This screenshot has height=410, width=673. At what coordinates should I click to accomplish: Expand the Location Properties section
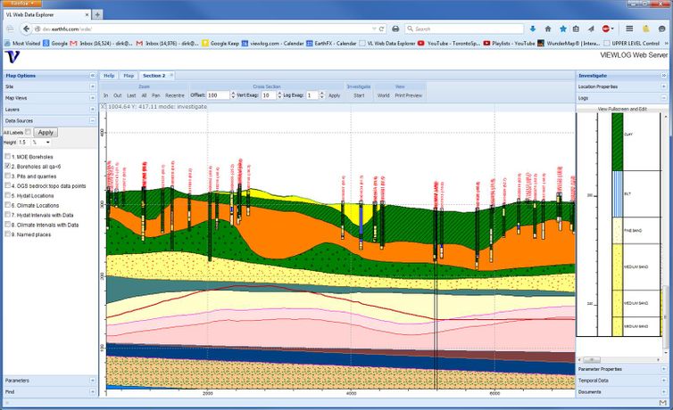coord(664,86)
